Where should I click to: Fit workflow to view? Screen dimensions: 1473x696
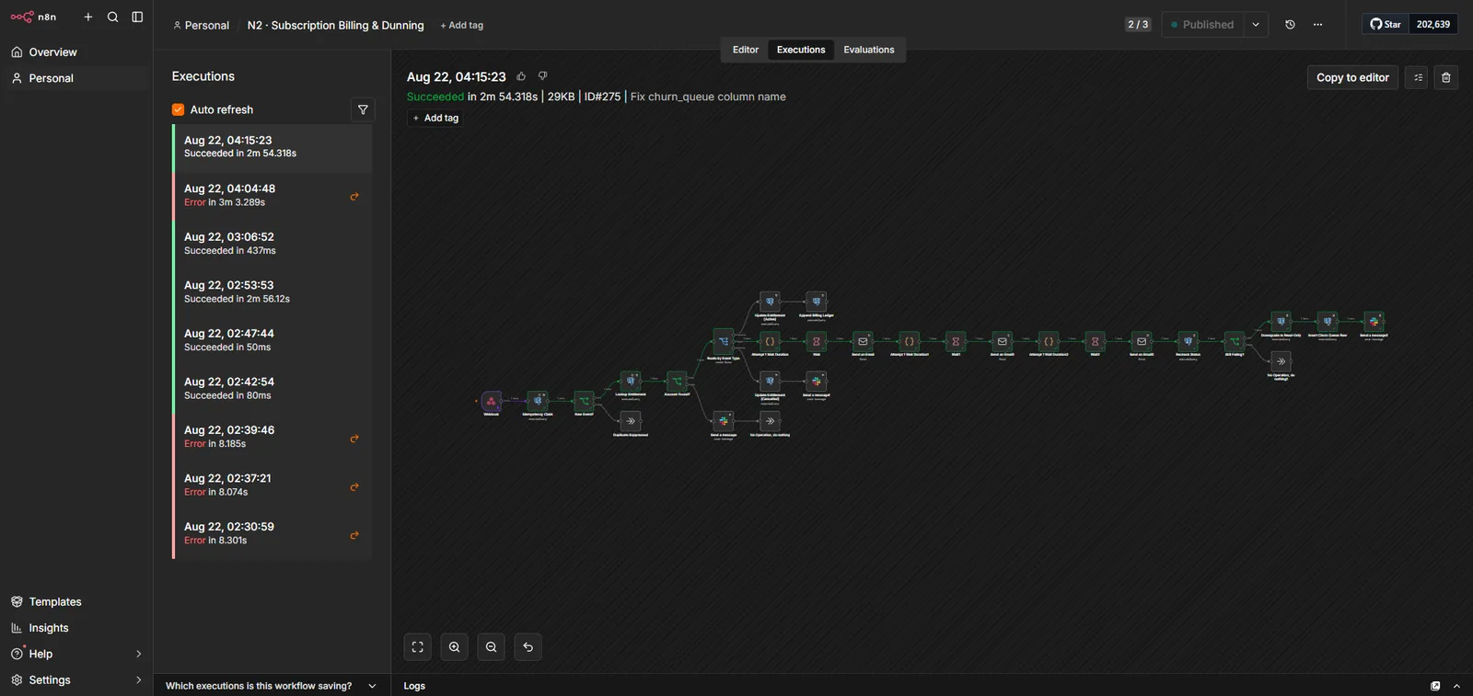[418, 647]
